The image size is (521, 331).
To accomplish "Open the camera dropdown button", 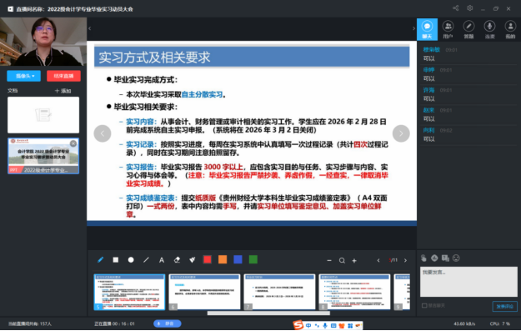I will point(24,76).
